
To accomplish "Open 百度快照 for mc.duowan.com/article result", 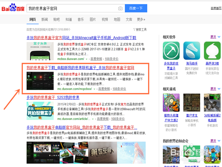I will [103, 119].
